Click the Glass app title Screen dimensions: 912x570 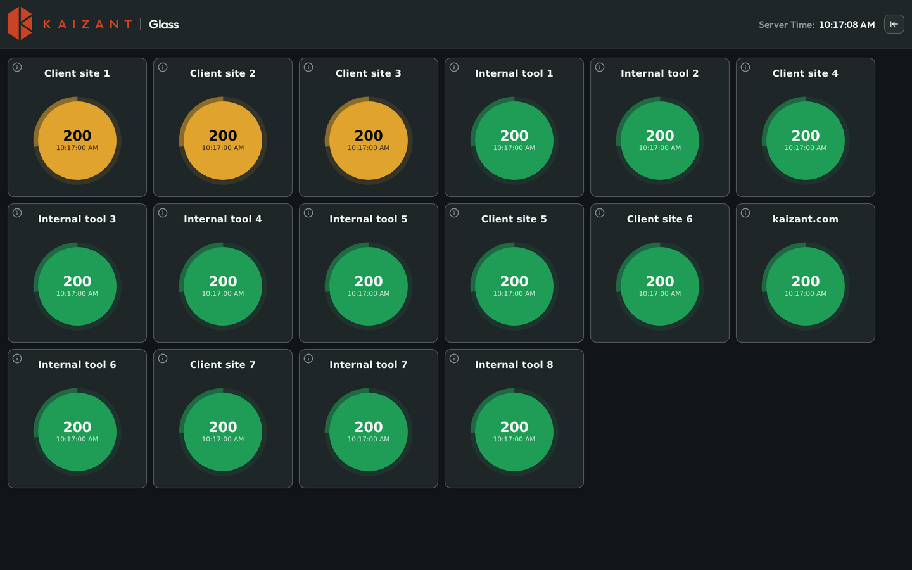pos(164,24)
